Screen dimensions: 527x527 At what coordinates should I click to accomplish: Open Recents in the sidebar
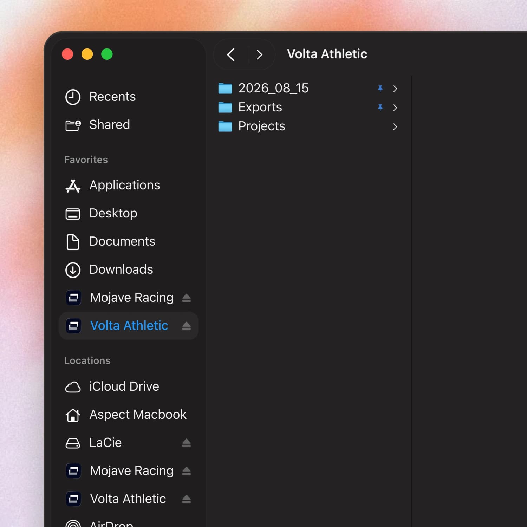(x=129, y=97)
